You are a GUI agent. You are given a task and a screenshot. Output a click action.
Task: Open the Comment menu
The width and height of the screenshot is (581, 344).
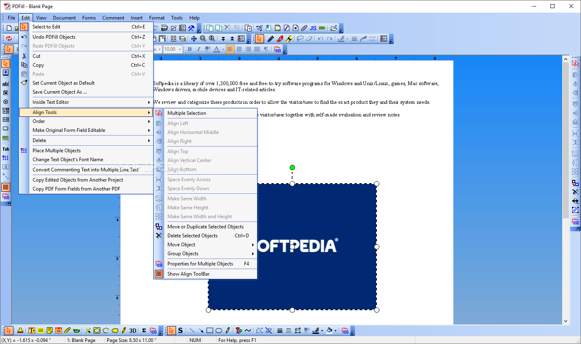pos(113,18)
